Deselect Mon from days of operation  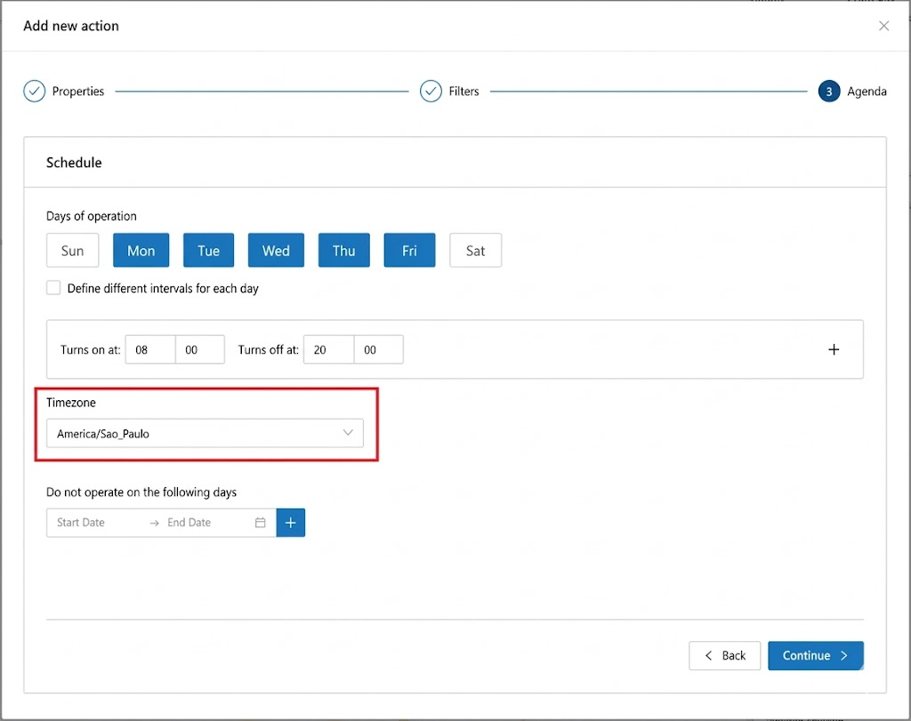141,251
